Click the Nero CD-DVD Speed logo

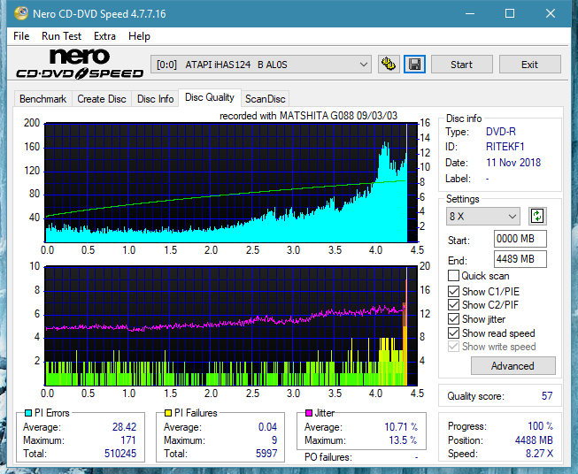(x=80, y=64)
